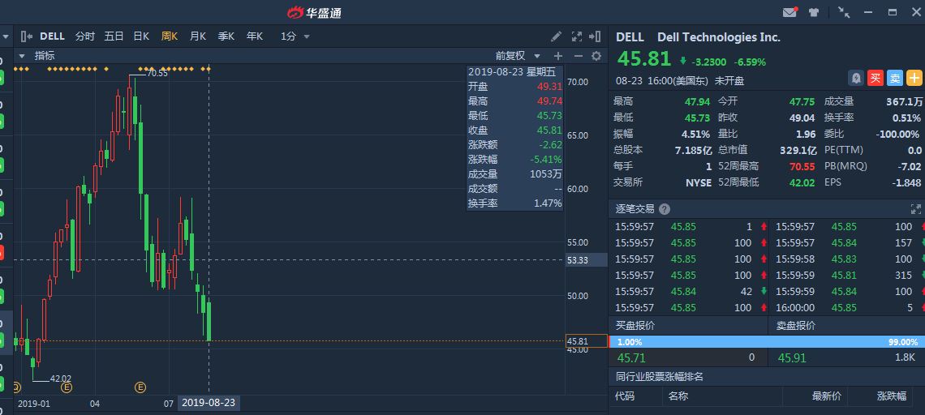Click the 收盘 45.81 tooltip row

[515, 130]
